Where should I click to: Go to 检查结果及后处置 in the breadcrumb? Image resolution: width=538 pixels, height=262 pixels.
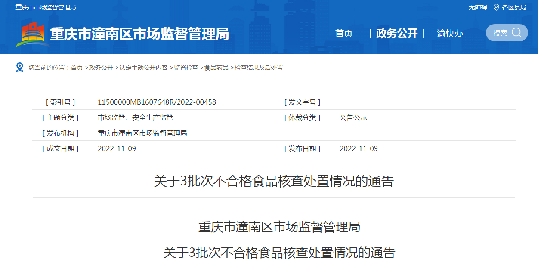click(259, 68)
